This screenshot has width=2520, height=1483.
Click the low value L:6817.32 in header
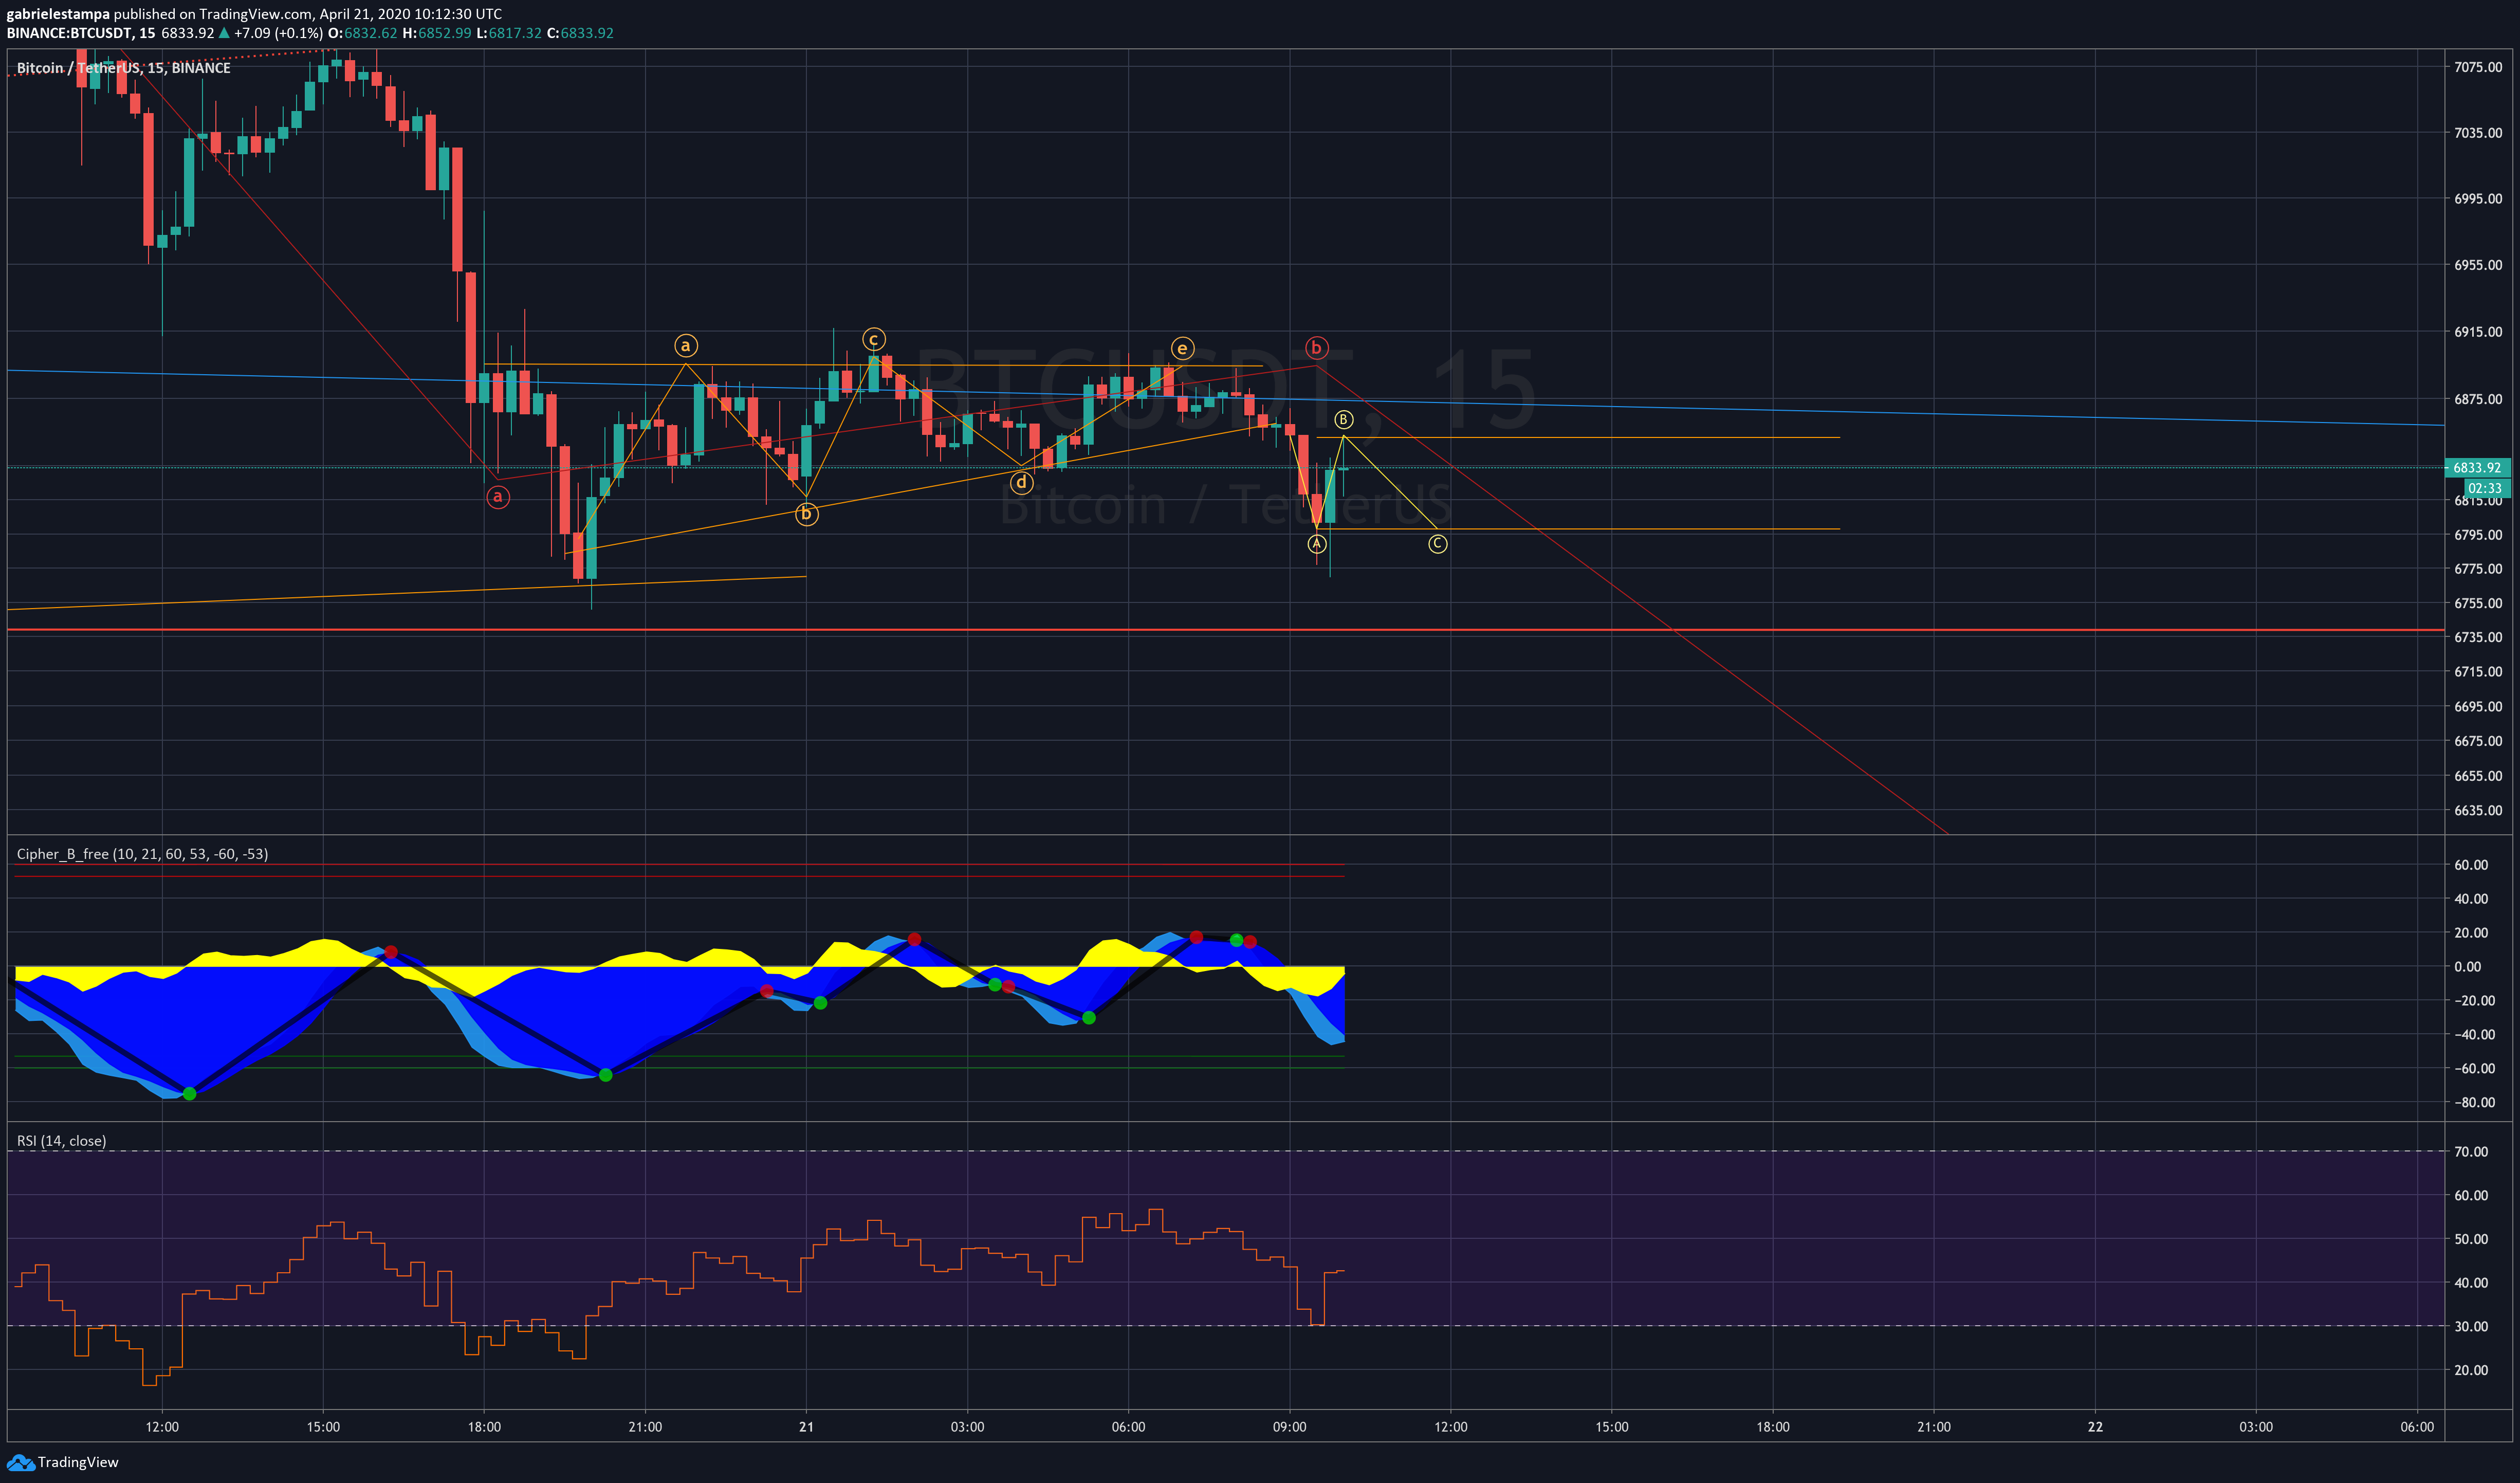[509, 33]
